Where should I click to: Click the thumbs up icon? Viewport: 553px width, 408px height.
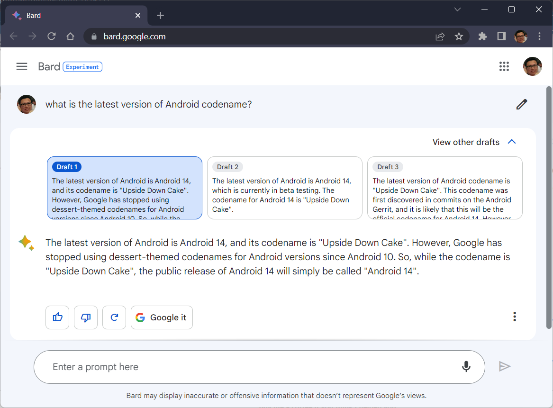point(57,317)
